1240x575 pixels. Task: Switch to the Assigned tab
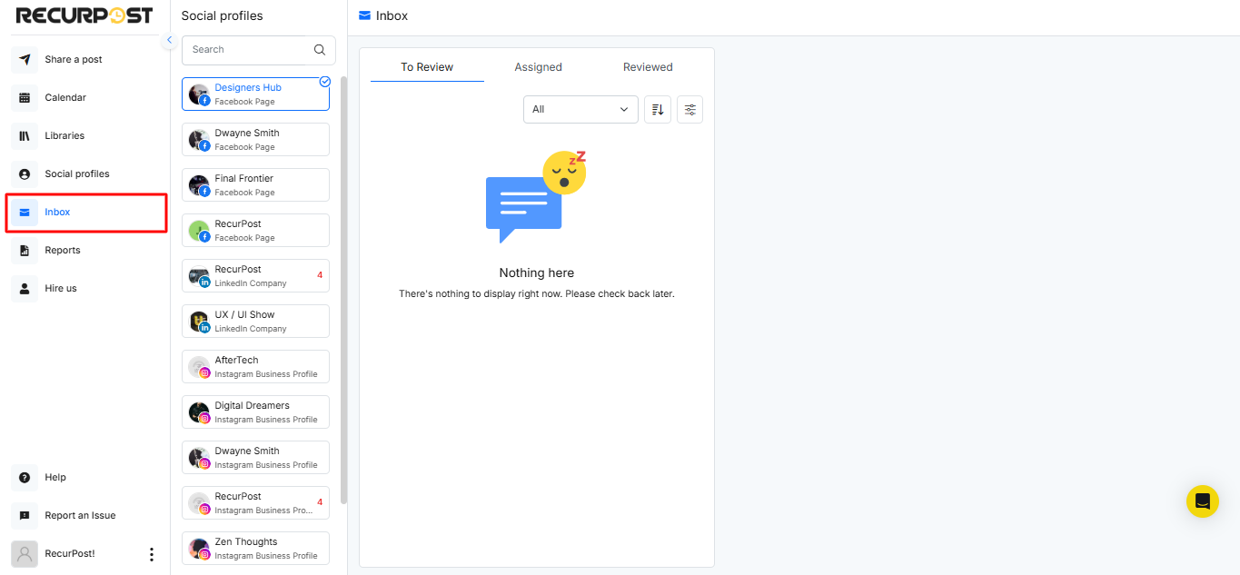(539, 67)
